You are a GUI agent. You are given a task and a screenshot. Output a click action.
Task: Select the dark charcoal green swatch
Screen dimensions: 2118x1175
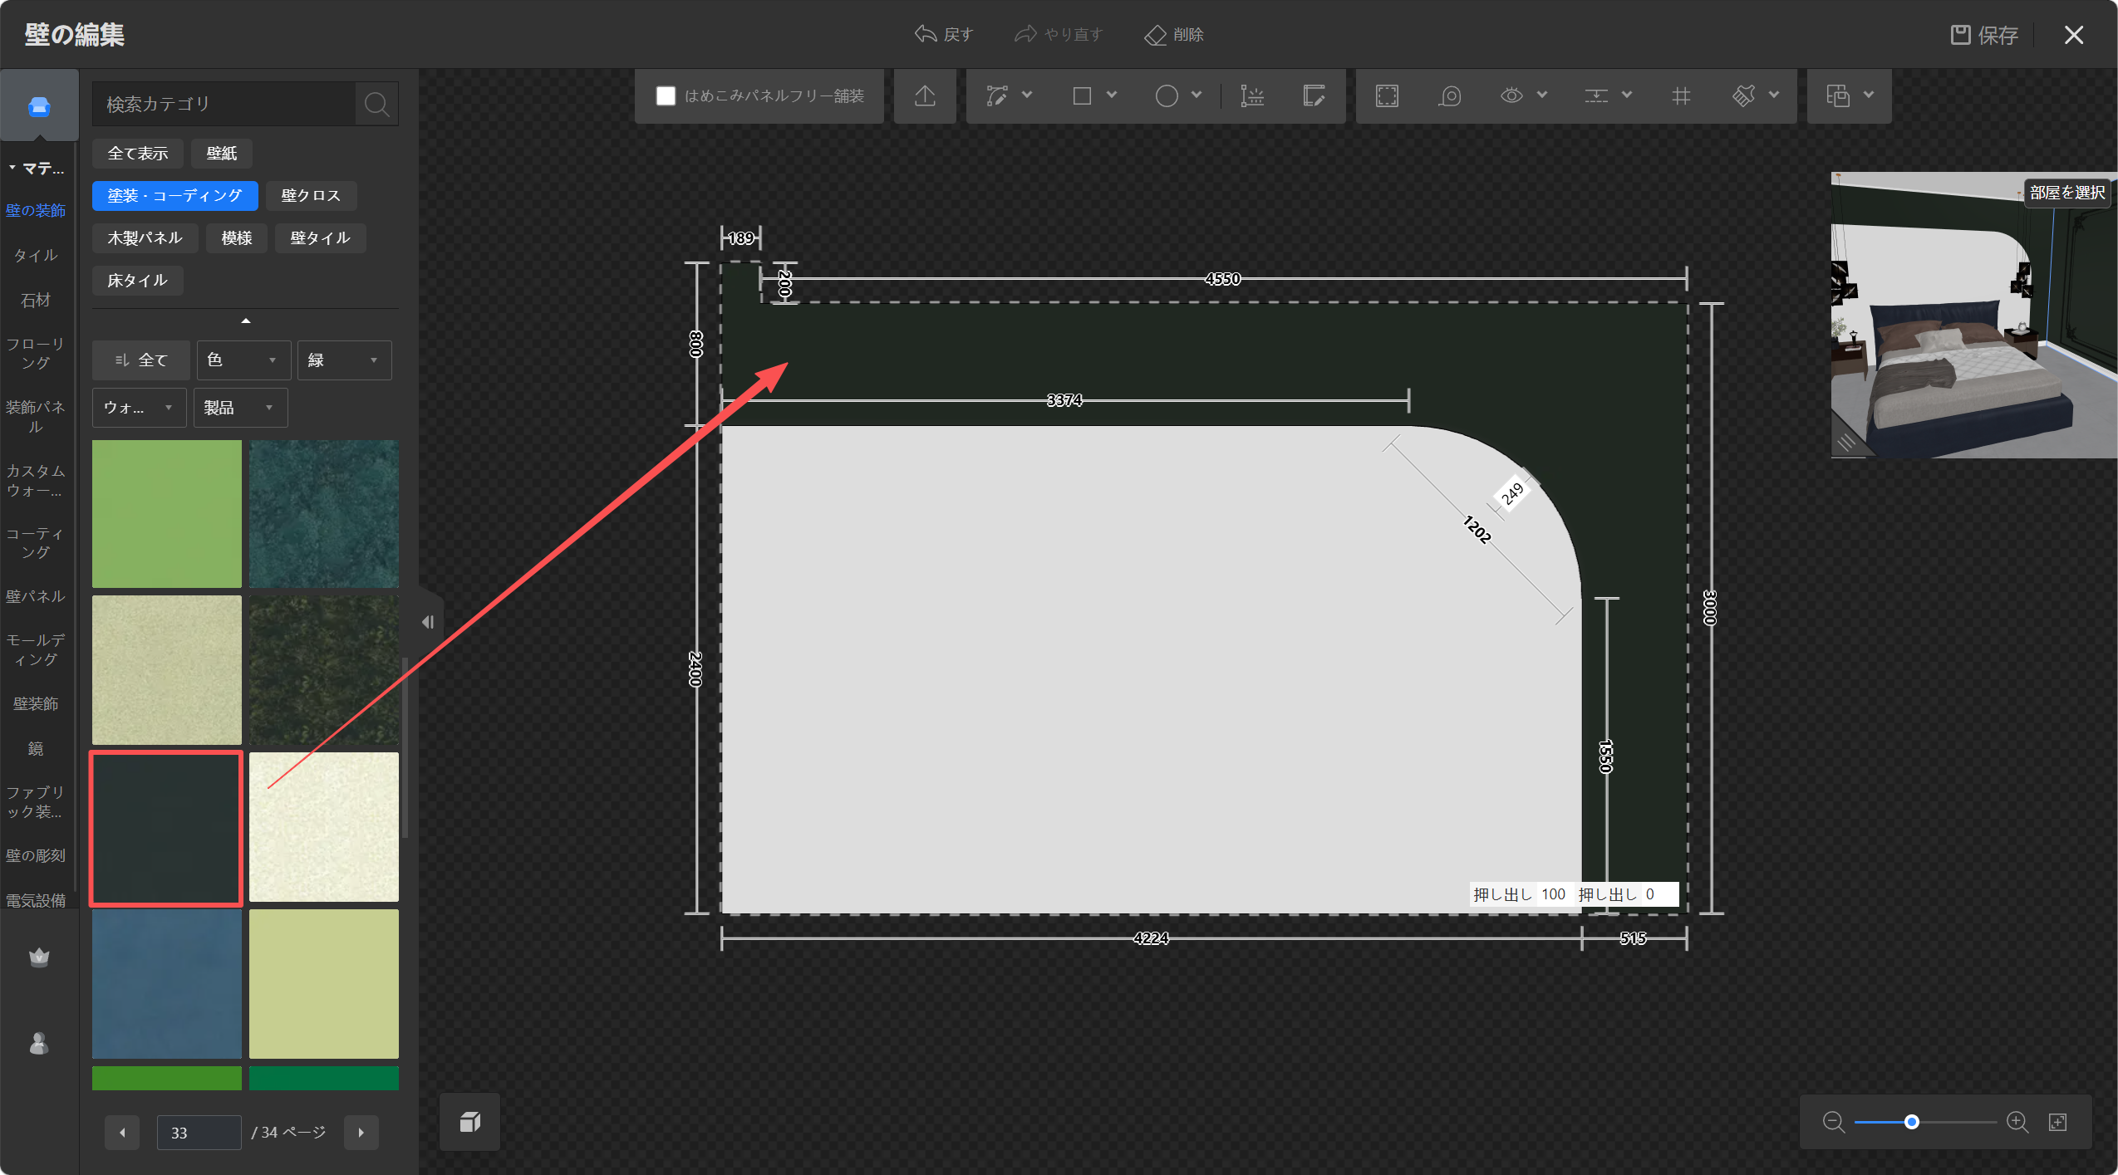click(167, 828)
